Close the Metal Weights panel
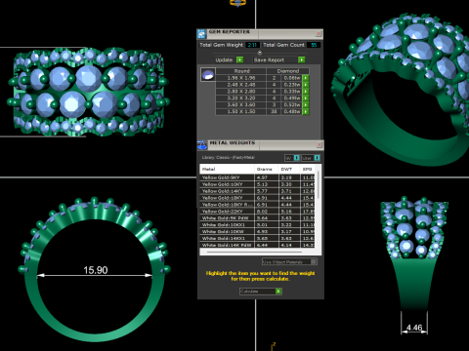 [320, 144]
